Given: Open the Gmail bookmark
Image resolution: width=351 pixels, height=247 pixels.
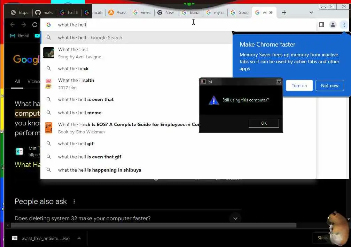Looking at the screenshot, I should click(x=19, y=36).
